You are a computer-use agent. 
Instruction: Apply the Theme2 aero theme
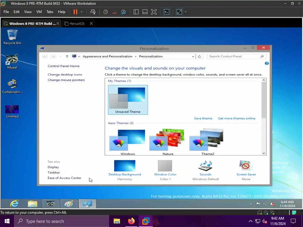point(207,142)
